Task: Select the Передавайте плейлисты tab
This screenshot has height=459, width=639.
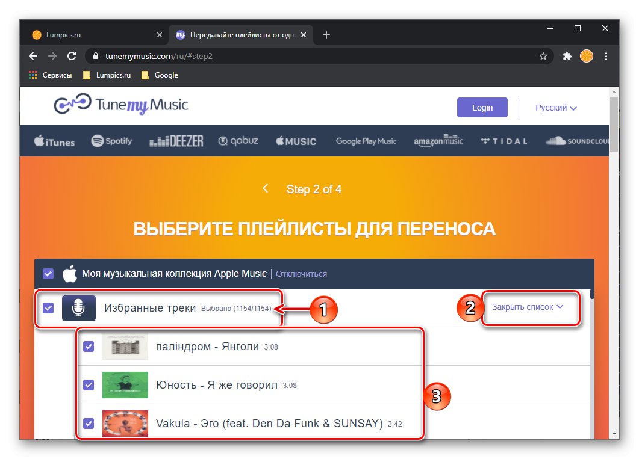Action: (242, 35)
